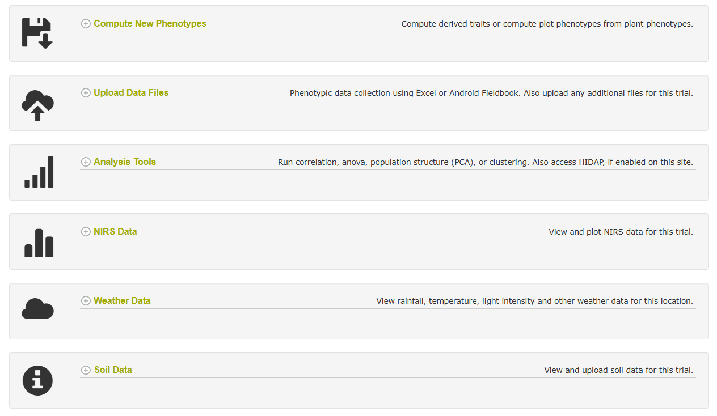The image size is (717, 416).
Task: Open the Compute New Phenotypes link
Action: [x=150, y=24]
